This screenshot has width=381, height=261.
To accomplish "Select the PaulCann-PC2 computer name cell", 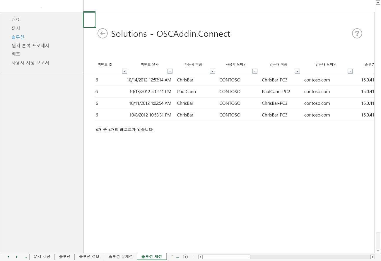I will tap(276, 92).
